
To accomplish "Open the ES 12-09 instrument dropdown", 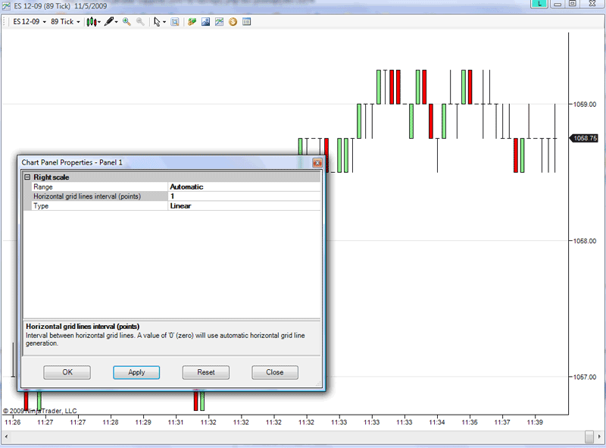I will [x=30, y=22].
